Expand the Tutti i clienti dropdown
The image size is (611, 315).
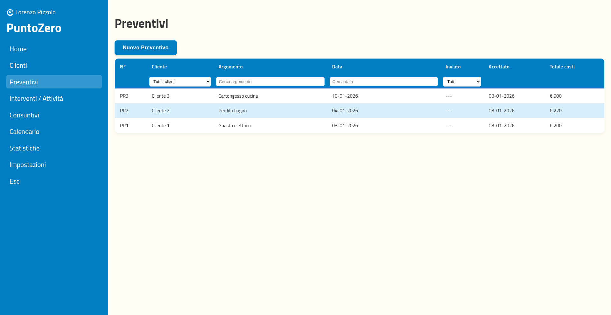(x=180, y=82)
